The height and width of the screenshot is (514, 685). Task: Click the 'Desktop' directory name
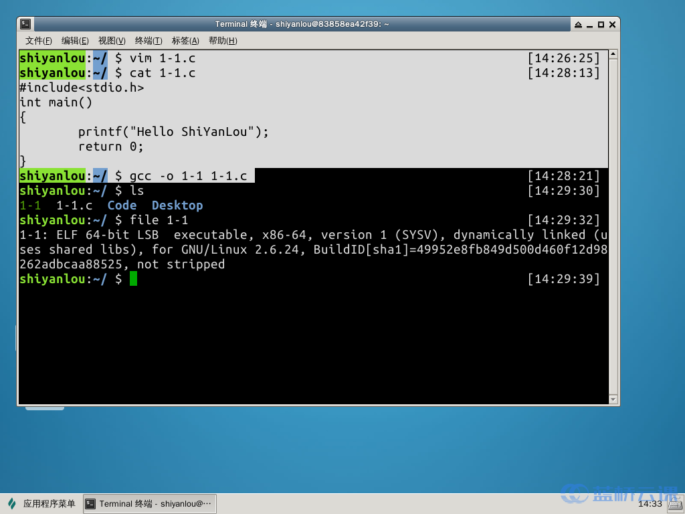tap(177, 205)
